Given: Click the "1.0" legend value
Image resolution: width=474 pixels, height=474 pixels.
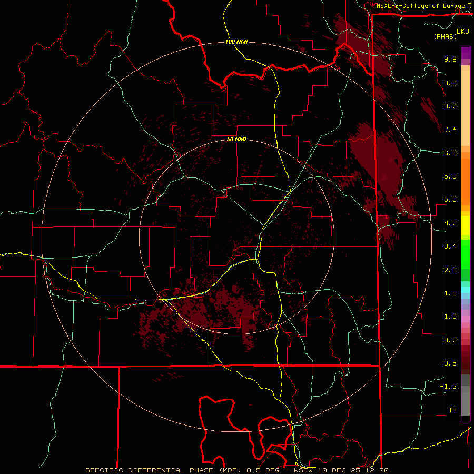Looking at the screenshot, I should 450,317.
